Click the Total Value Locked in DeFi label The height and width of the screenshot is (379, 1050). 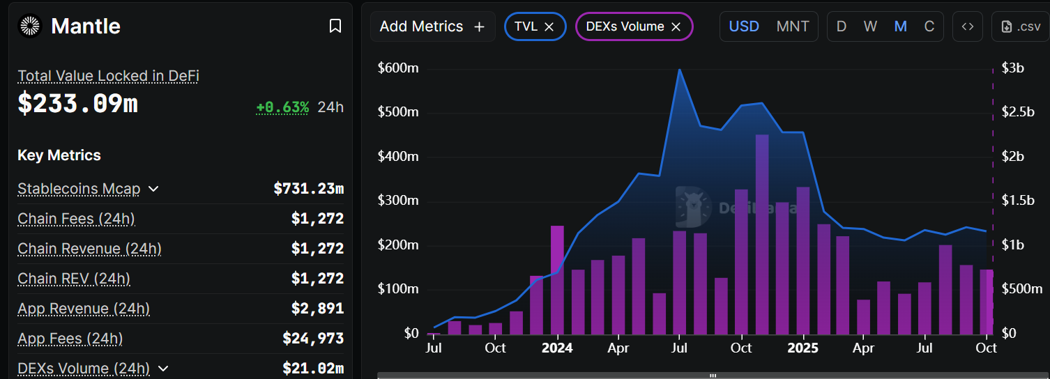[108, 76]
